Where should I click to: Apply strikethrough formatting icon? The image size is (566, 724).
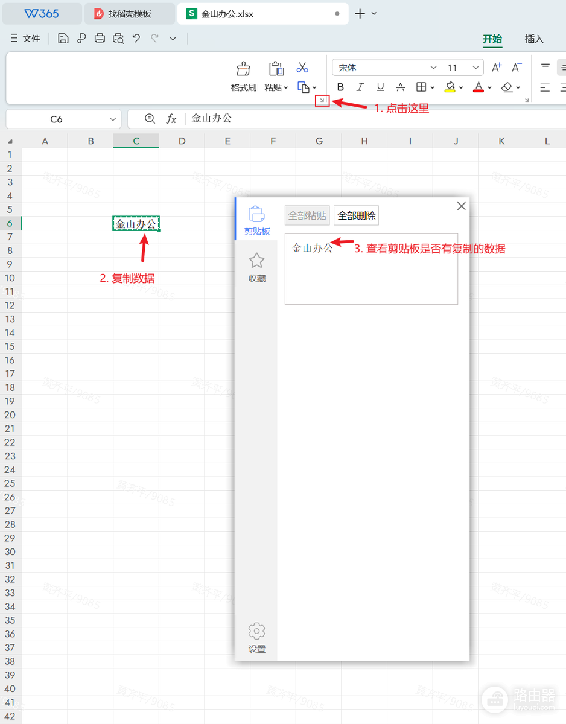click(400, 87)
